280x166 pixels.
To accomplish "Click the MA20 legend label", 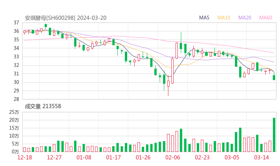I will pyautogui.click(x=245, y=18).
